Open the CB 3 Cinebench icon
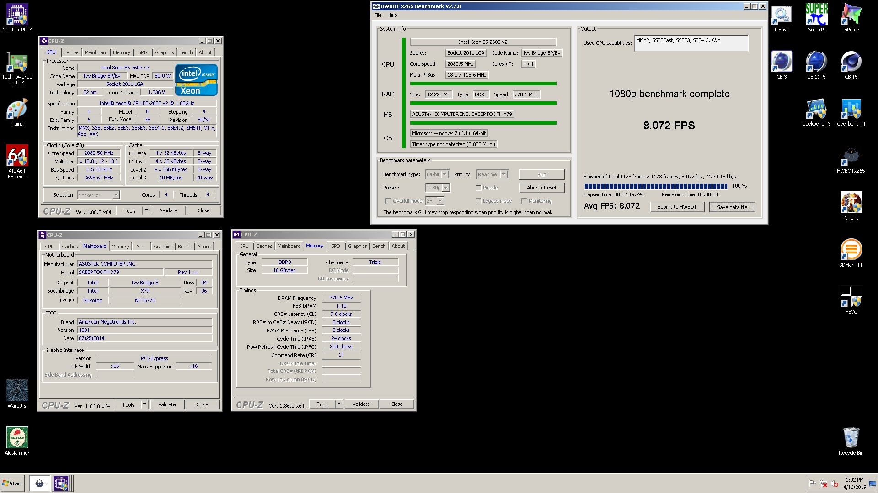Screen dimensions: 878x493 tap(782, 65)
